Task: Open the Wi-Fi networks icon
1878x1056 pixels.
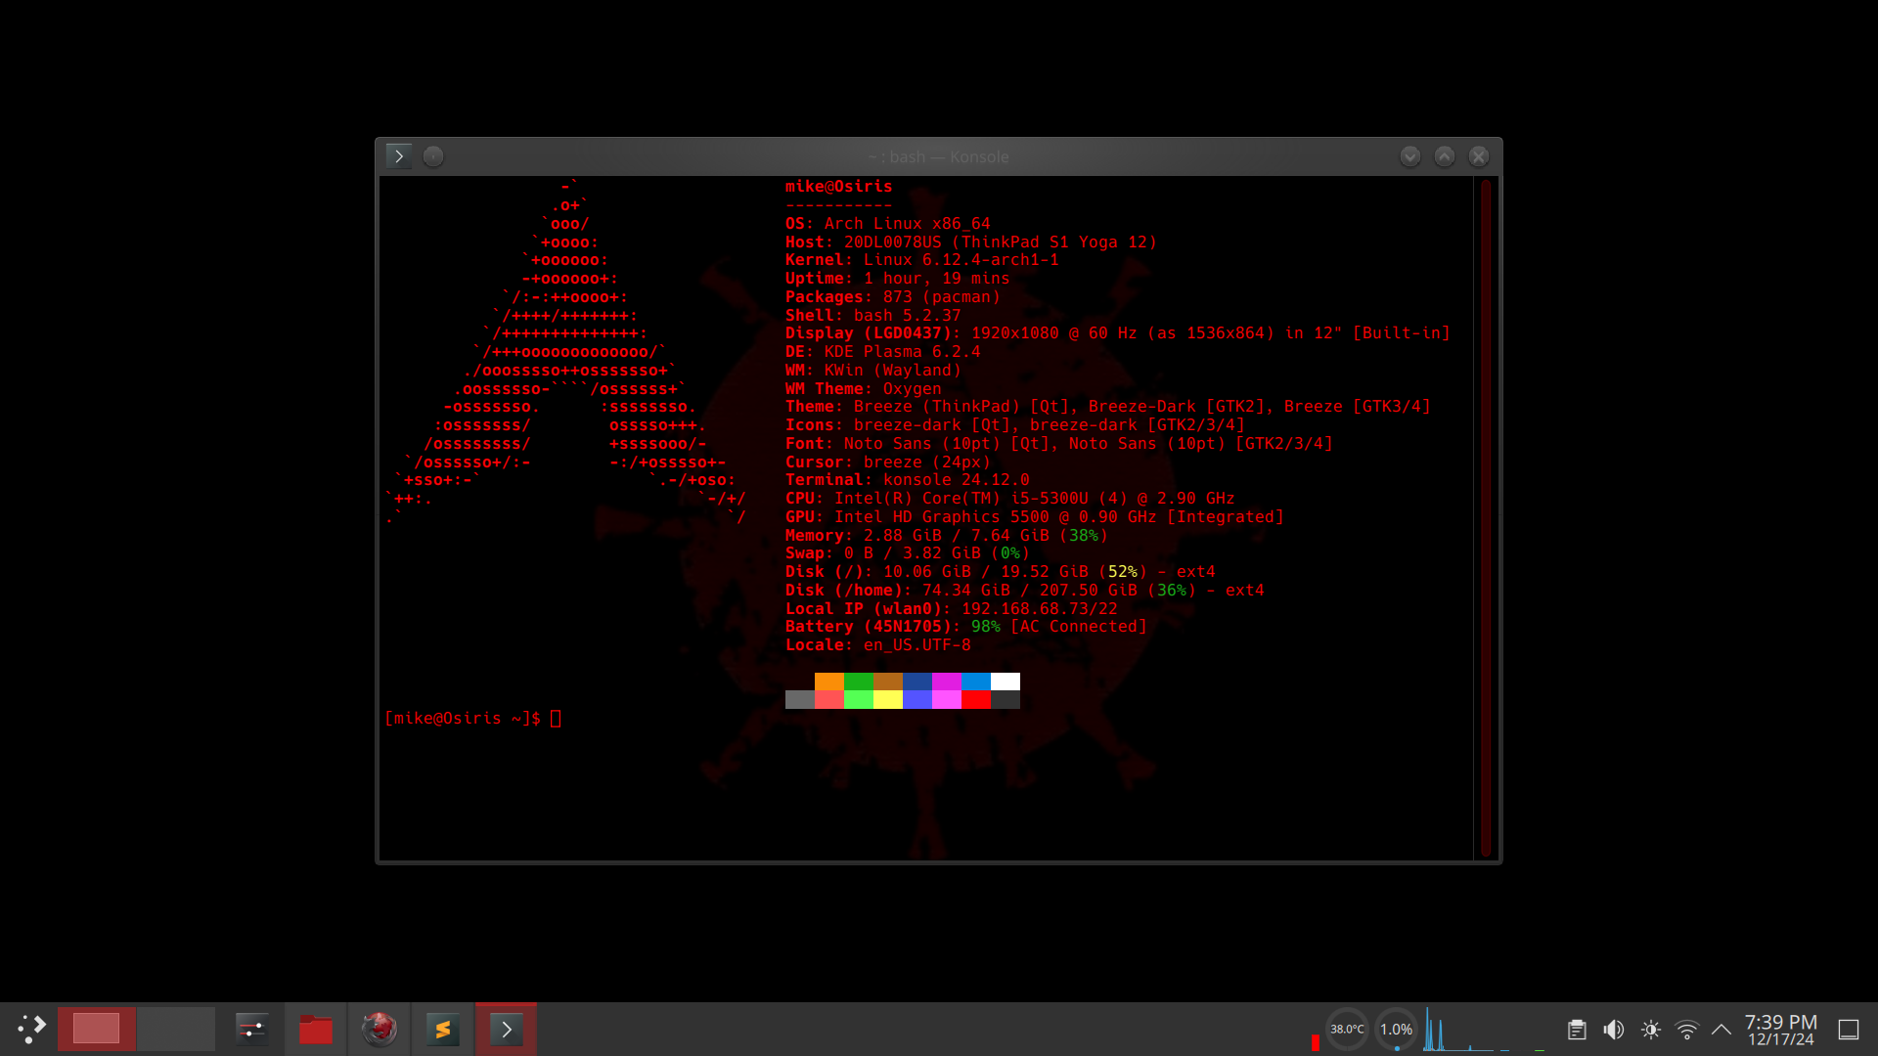Action: click(1686, 1030)
